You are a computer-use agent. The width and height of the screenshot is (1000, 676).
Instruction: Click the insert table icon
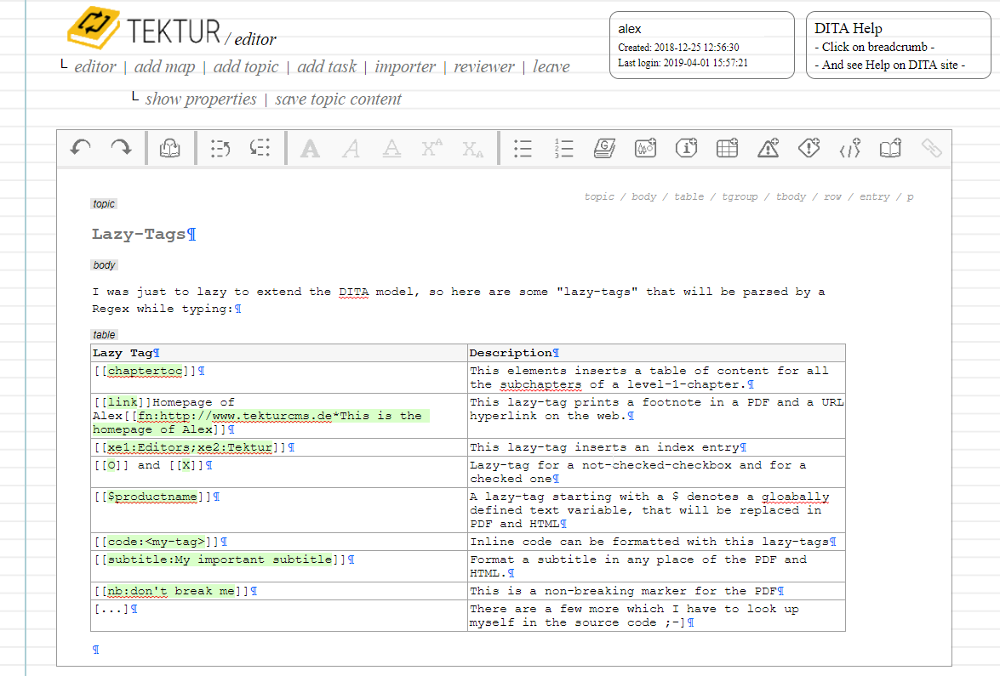(x=727, y=148)
